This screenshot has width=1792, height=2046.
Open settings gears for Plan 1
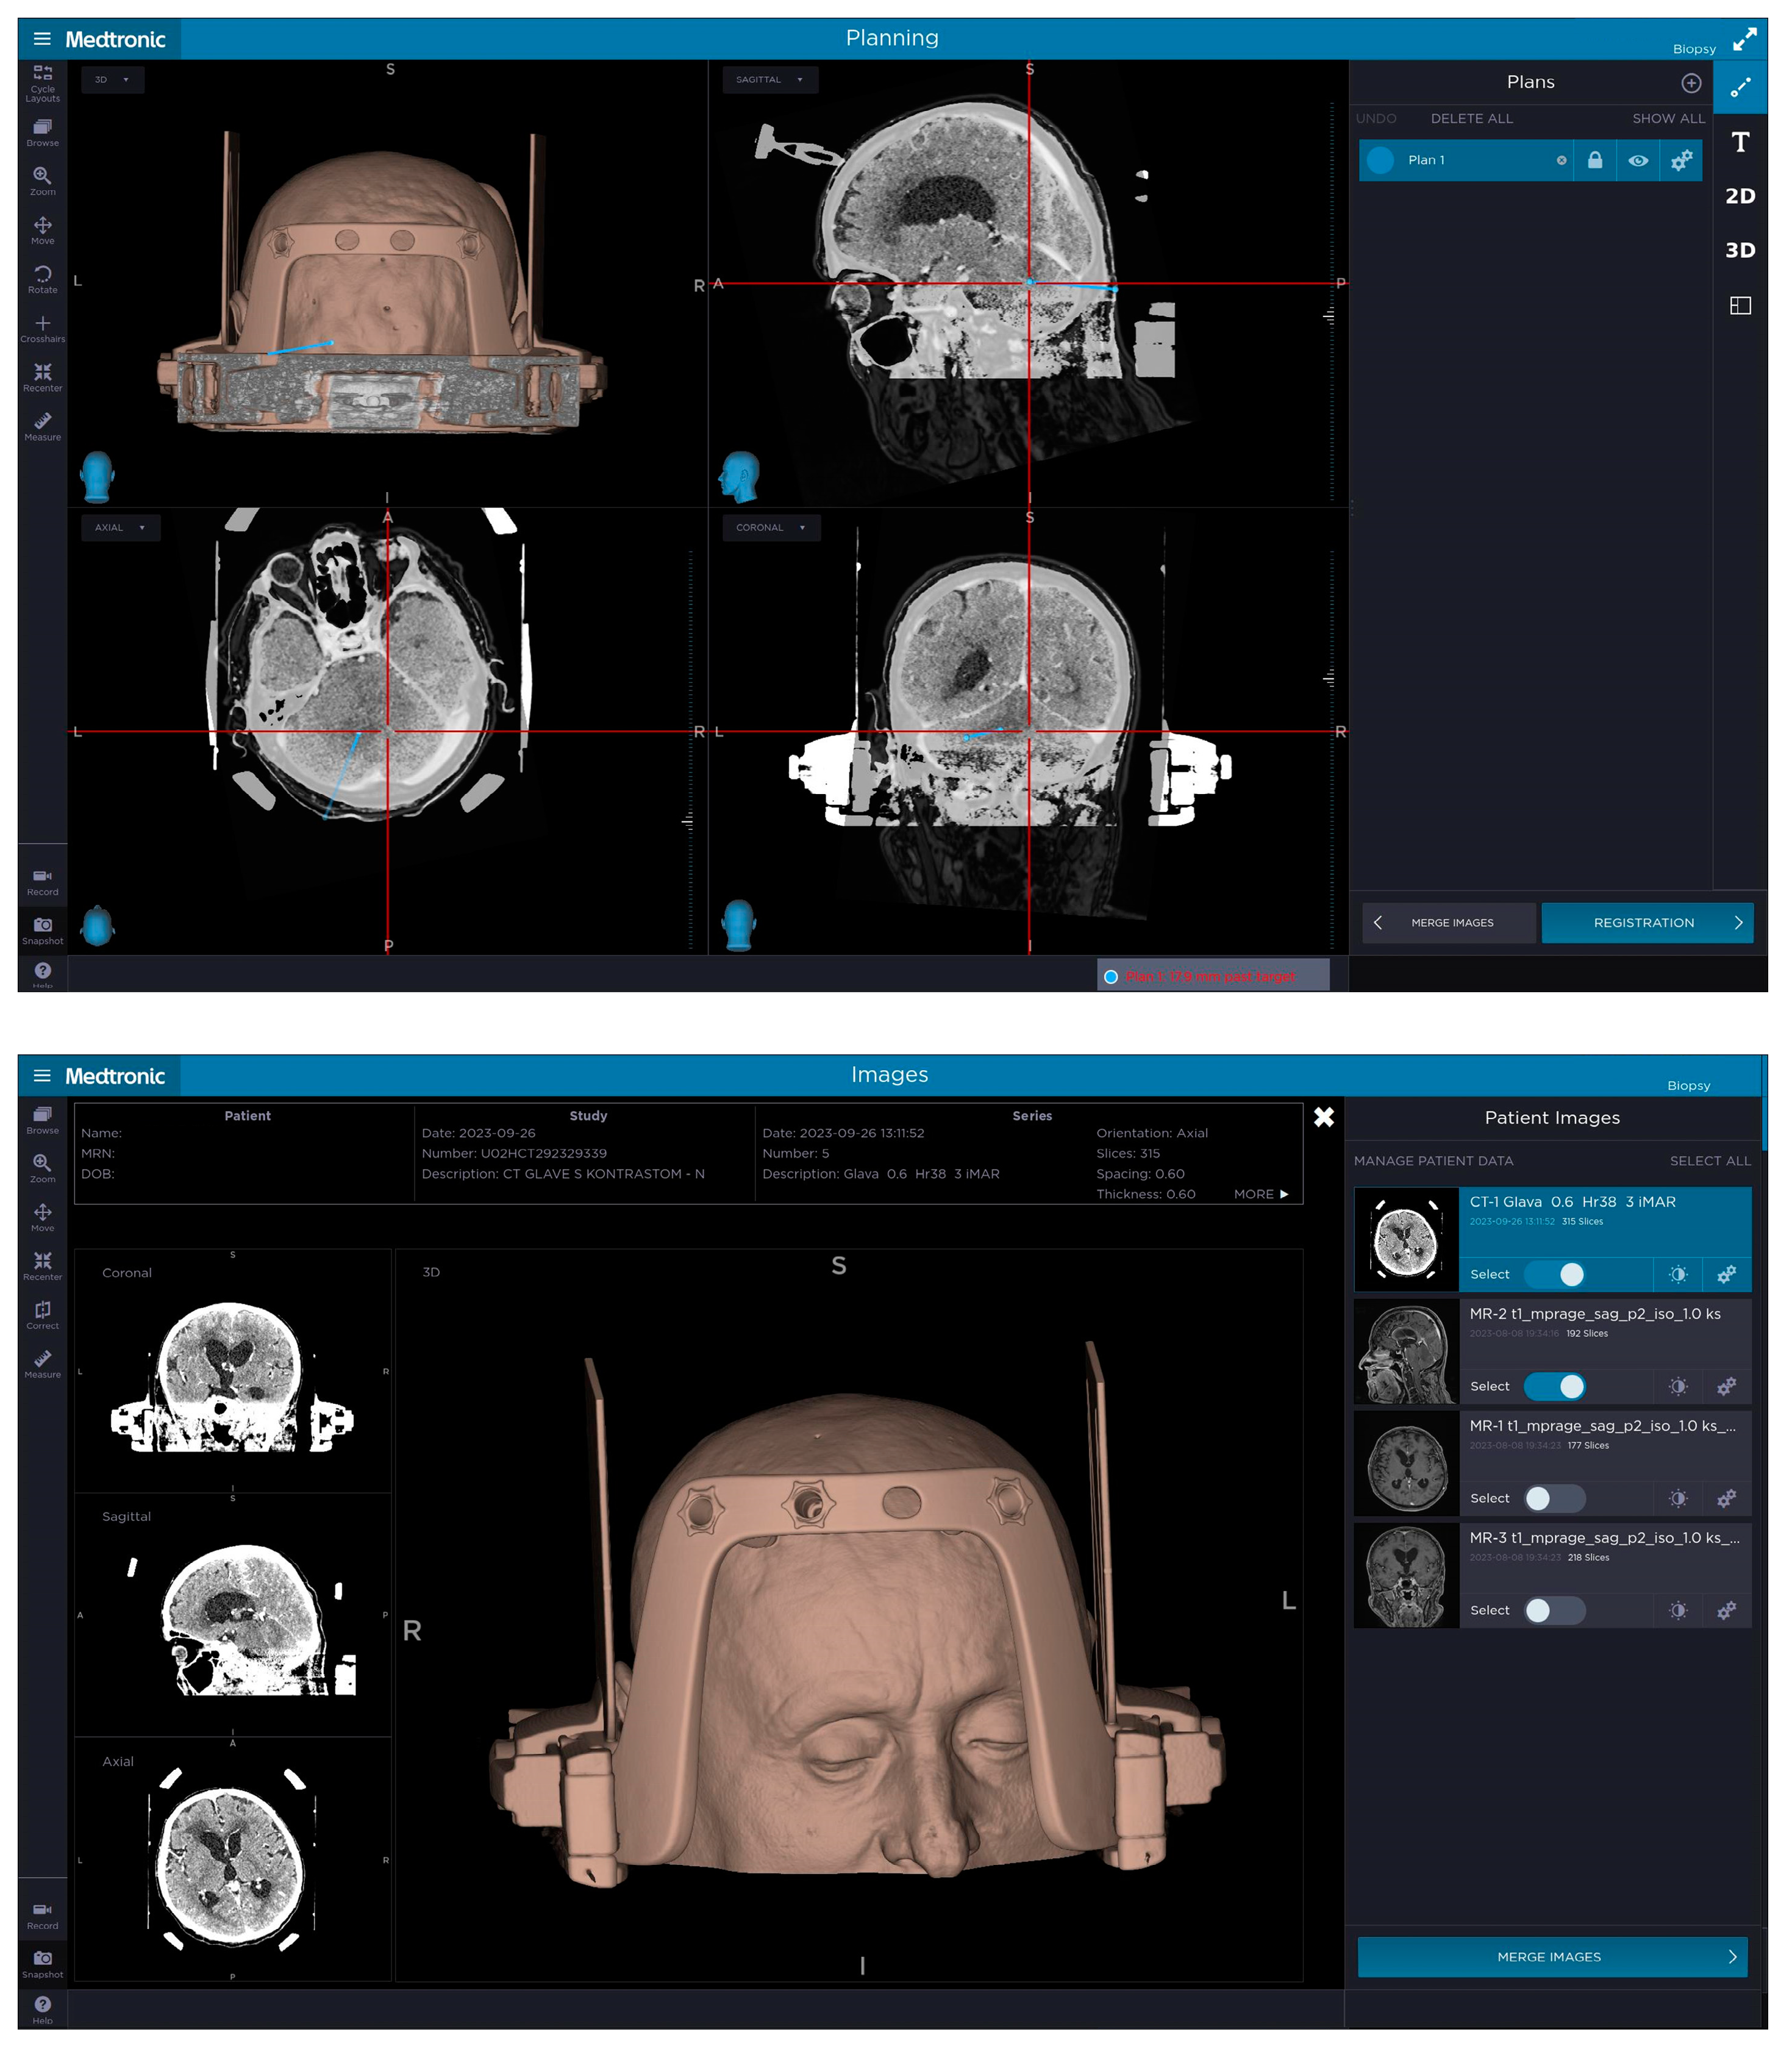click(x=1682, y=160)
